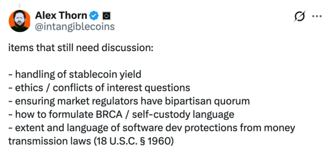This screenshot has height=150, width=327.
Task: Open the Alex Thorn display name link
Action: coord(61,15)
